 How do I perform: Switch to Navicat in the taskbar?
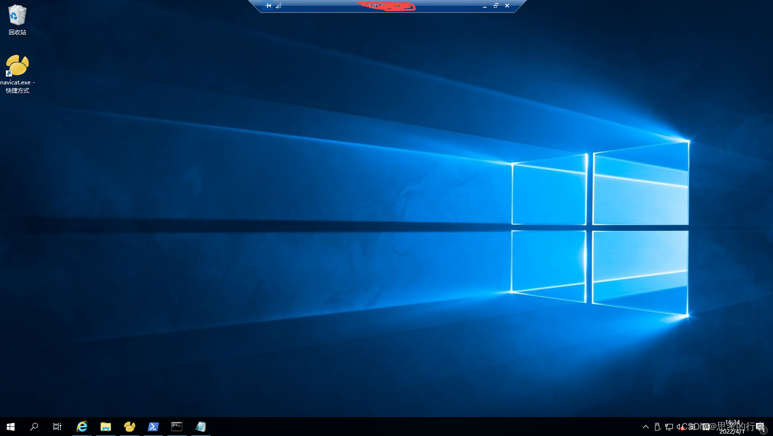130,427
